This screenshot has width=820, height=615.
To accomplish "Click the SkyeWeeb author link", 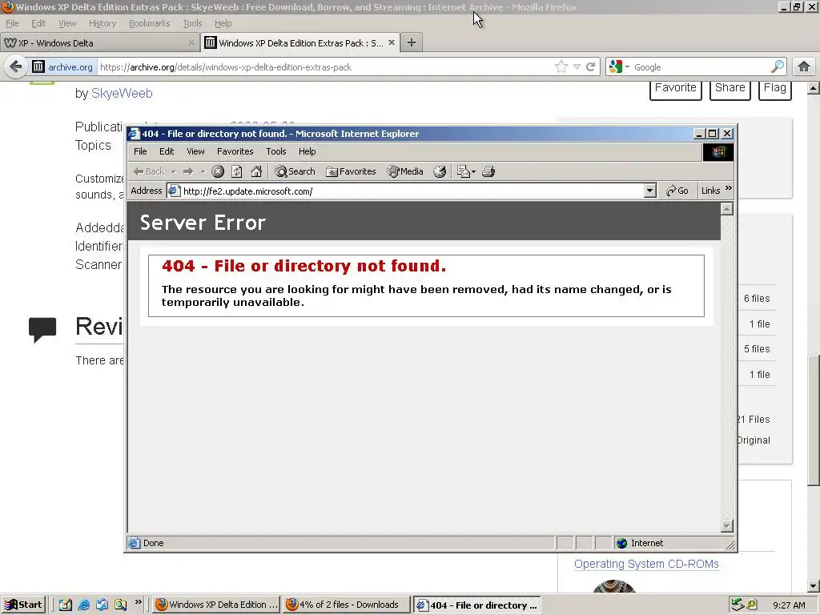I will pos(122,93).
